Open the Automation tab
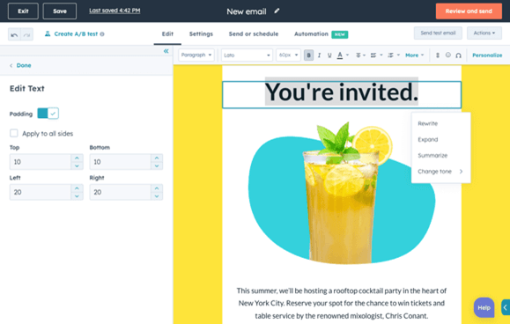The height and width of the screenshot is (324, 510). click(x=311, y=33)
